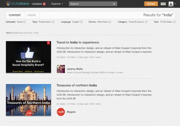Click Jeremy Waite's profile picture
This screenshot has height=126, width=180.
click(x=61, y=69)
